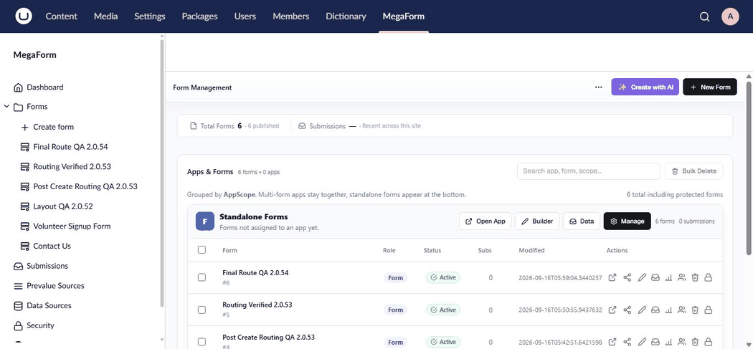Open chart icon for Routing Verified 2.0.53
Screen dimensions: 753x349
point(668,310)
